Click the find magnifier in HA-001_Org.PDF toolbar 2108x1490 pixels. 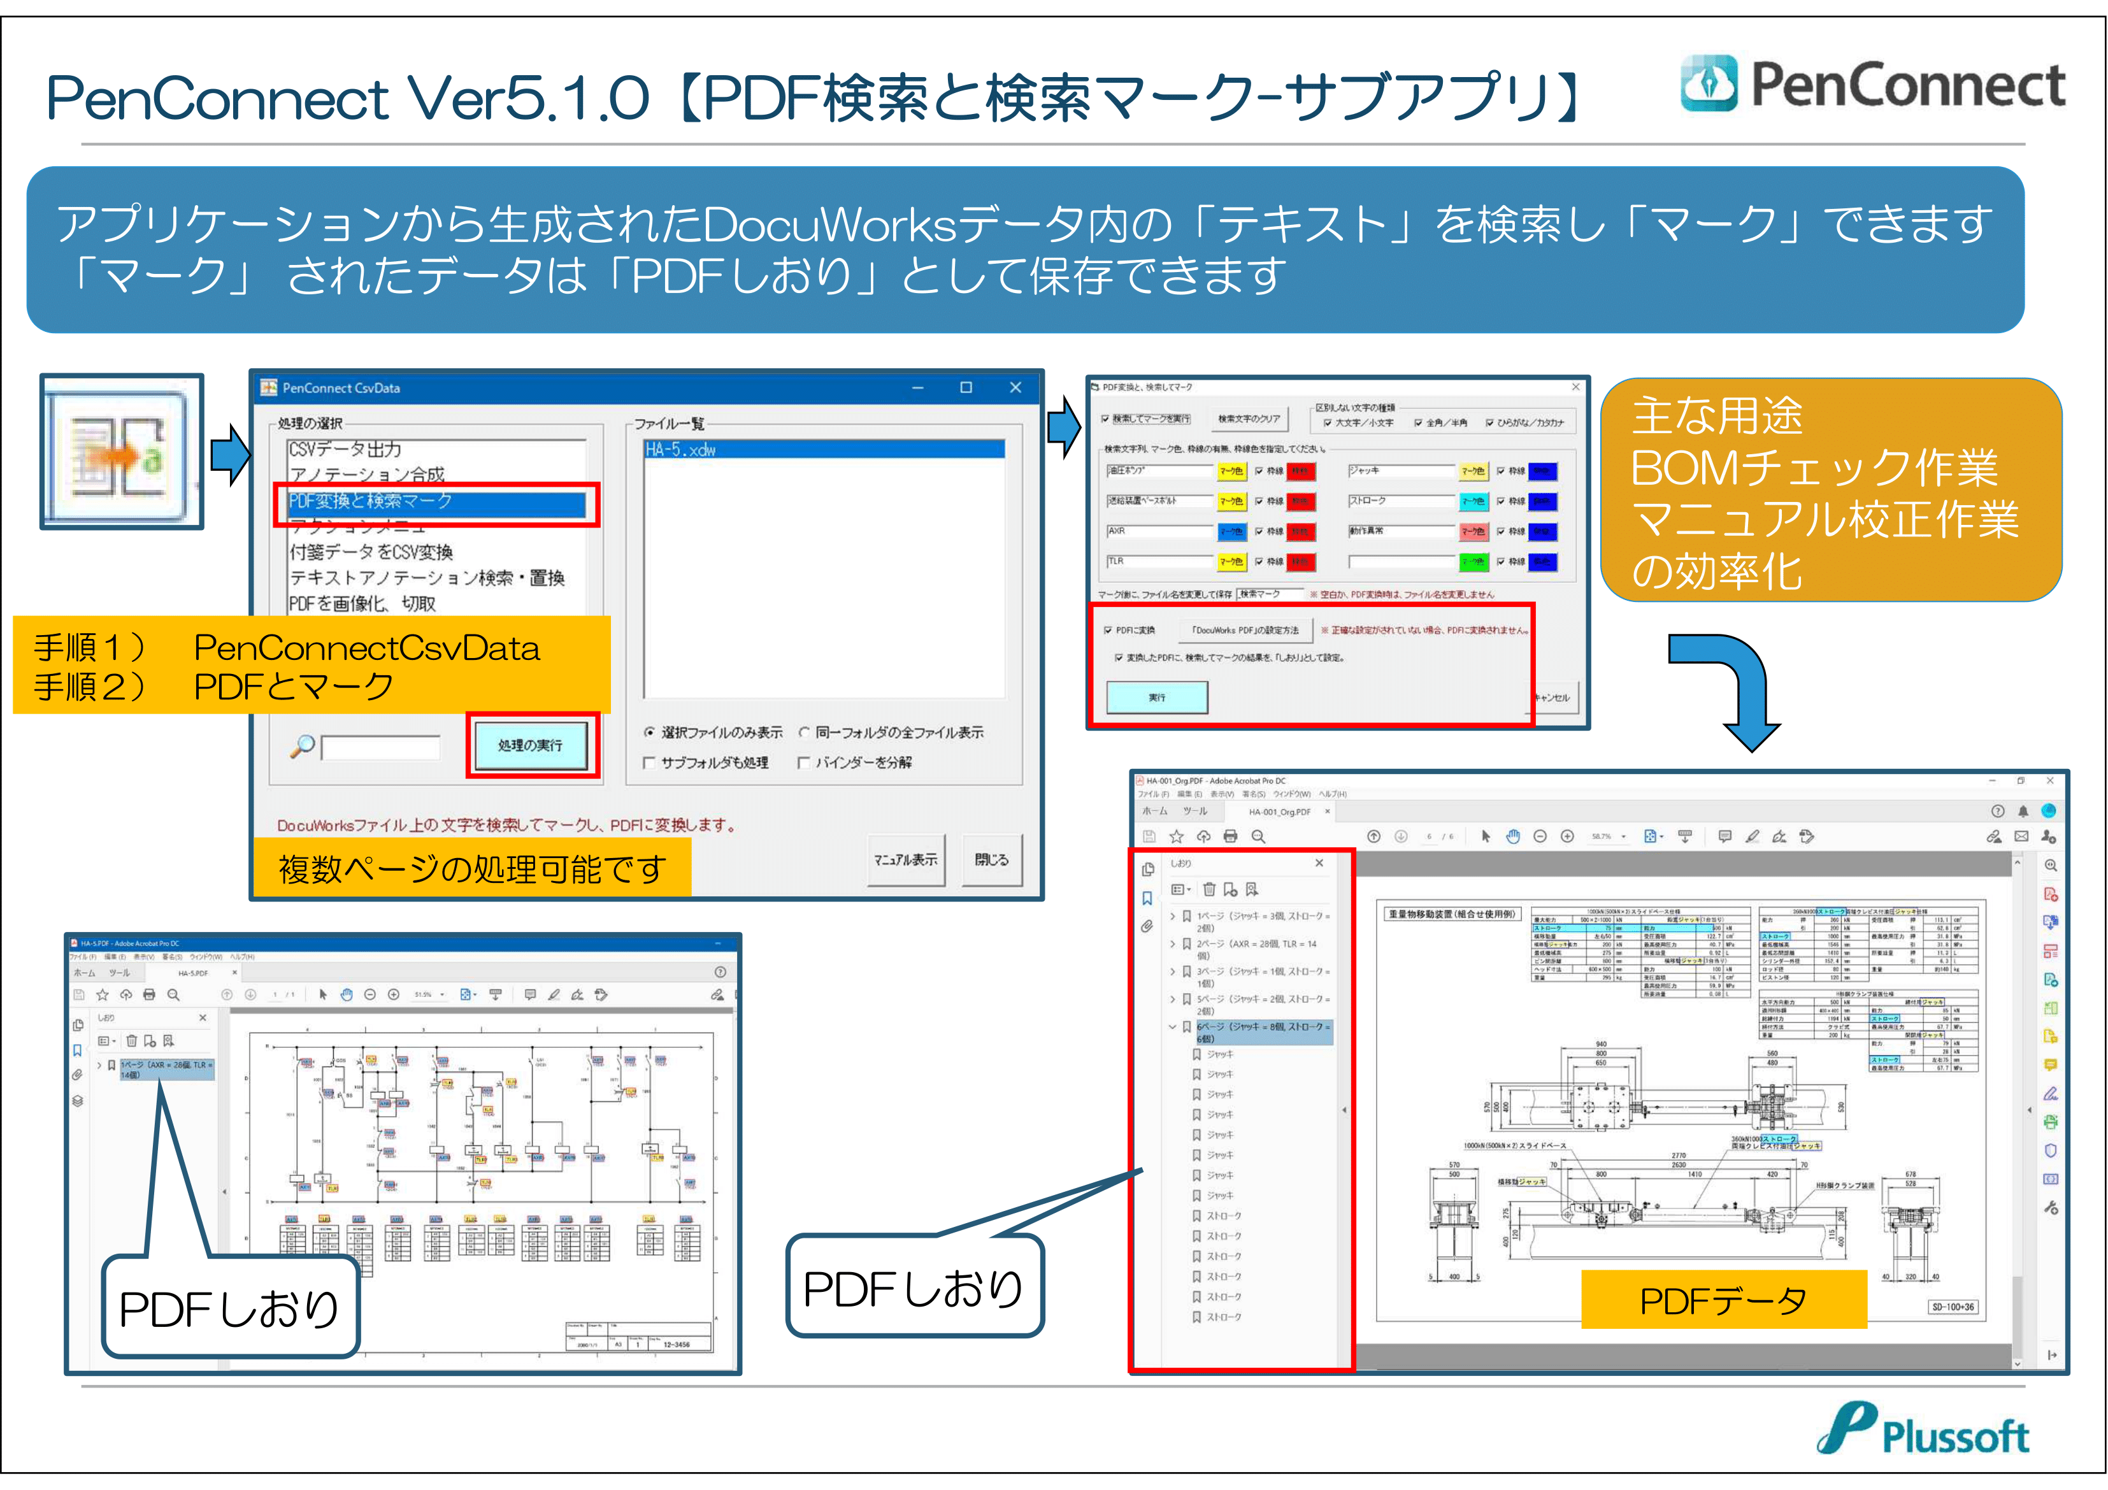(1258, 836)
